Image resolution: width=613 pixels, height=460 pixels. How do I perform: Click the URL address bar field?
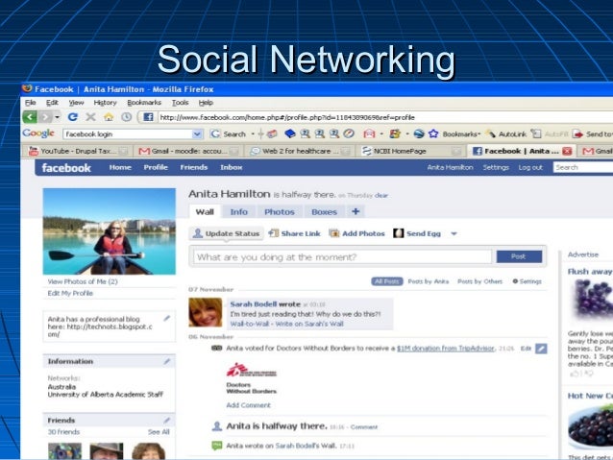click(x=385, y=117)
